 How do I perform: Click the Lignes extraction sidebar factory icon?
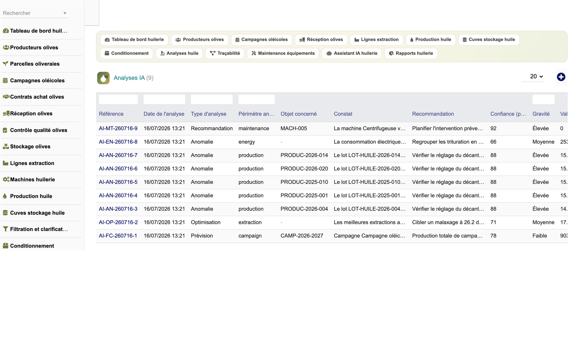tap(5, 163)
